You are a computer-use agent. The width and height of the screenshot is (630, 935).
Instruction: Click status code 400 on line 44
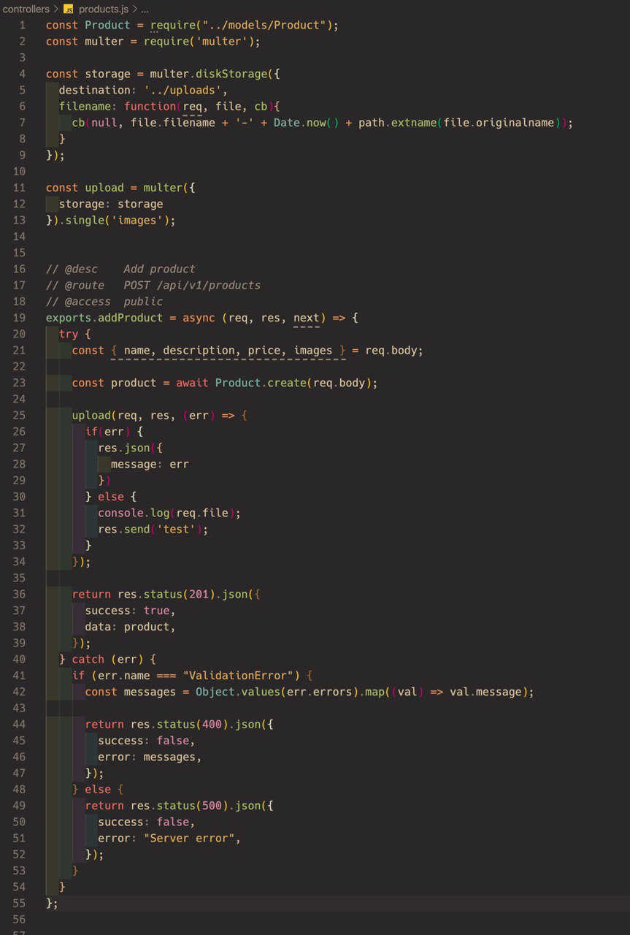click(212, 724)
